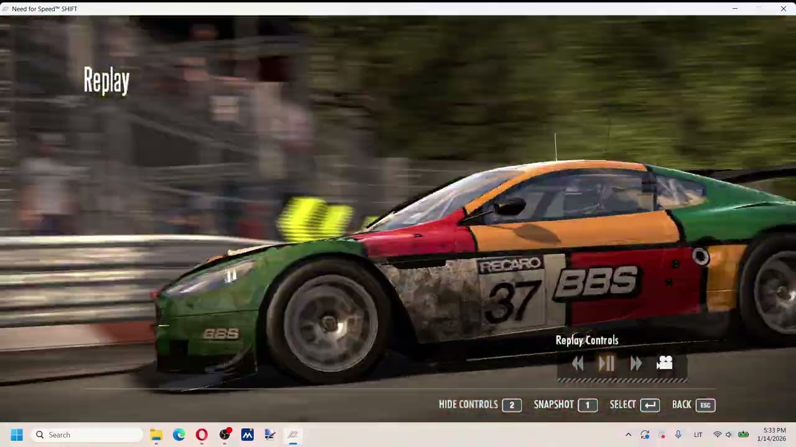Click the Need for Speed SHIFT taskbar icon

click(293, 435)
